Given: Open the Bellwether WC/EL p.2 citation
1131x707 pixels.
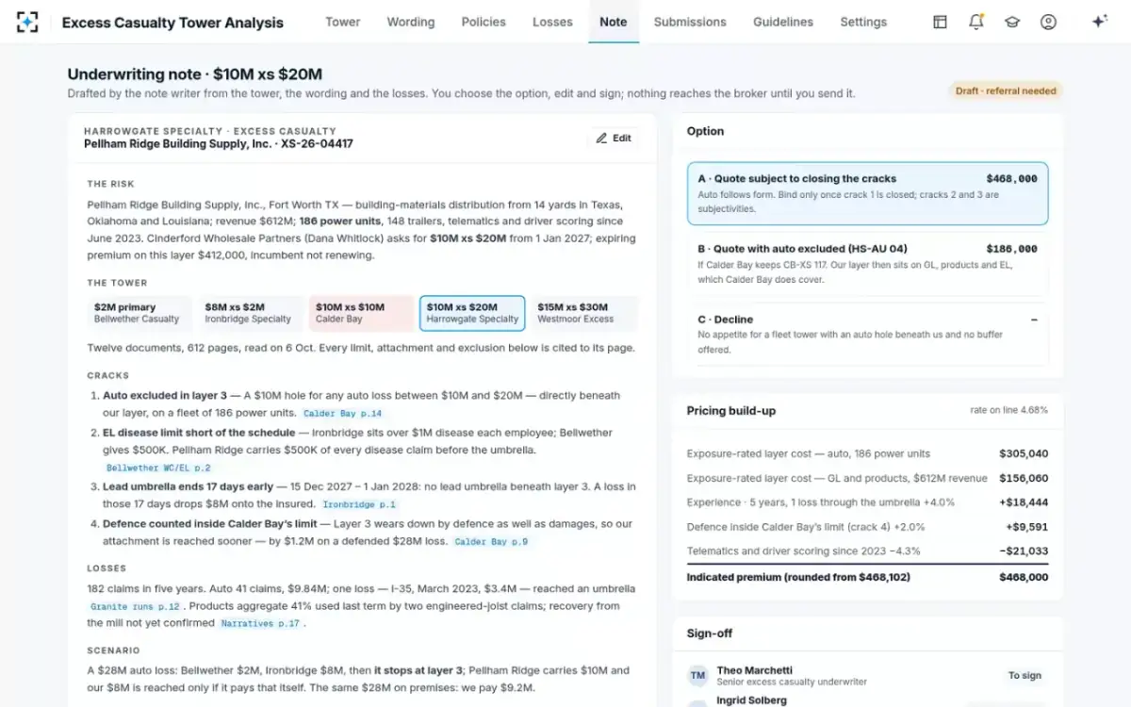Looking at the screenshot, I should click(158, 468).
